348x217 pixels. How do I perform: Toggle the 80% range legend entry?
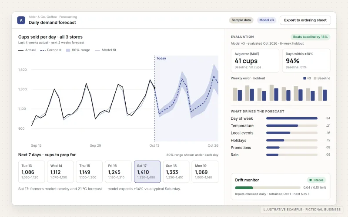tap(78, 50)
